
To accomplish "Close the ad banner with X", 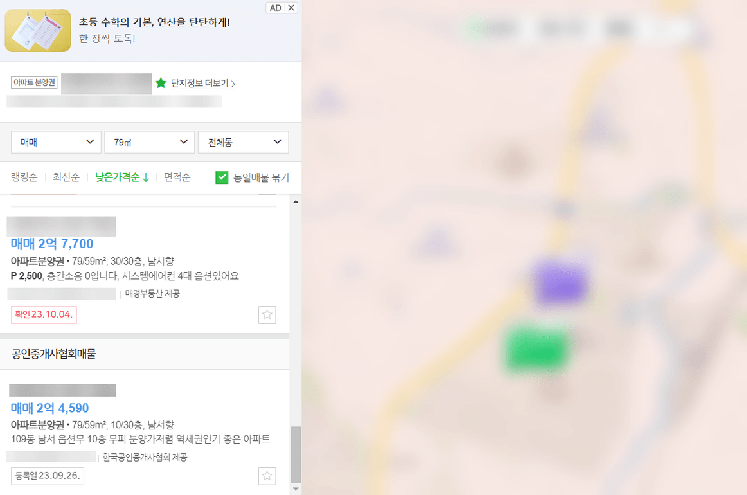I will pyautogui.click(x=291, y=8).
